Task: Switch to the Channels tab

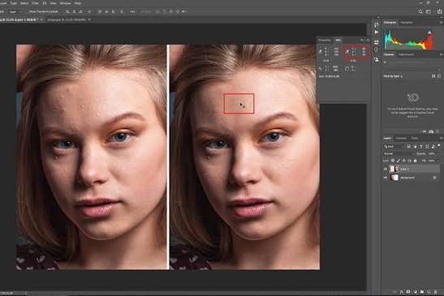Action: coord(401,139)
